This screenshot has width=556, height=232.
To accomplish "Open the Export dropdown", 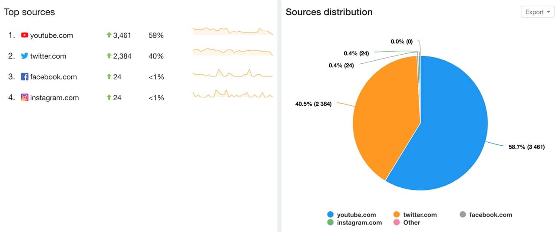I will (x=537, y=12).
